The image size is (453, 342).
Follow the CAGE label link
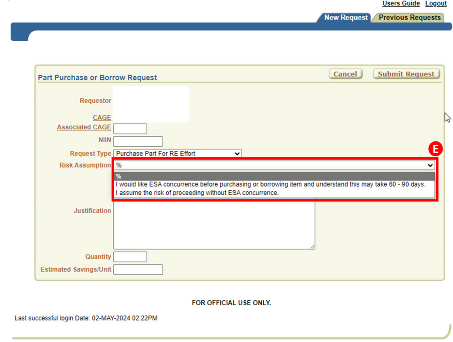tap(102, 118)
